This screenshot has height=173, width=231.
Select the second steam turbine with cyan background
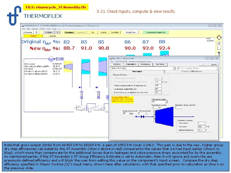(x=86, y=67)
